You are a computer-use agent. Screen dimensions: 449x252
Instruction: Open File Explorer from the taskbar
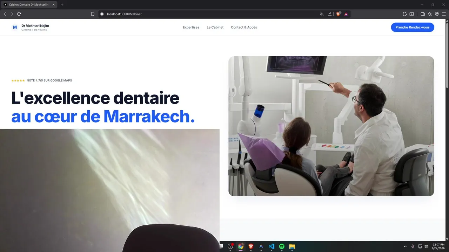pyautogui.click(x=292, y=246)
